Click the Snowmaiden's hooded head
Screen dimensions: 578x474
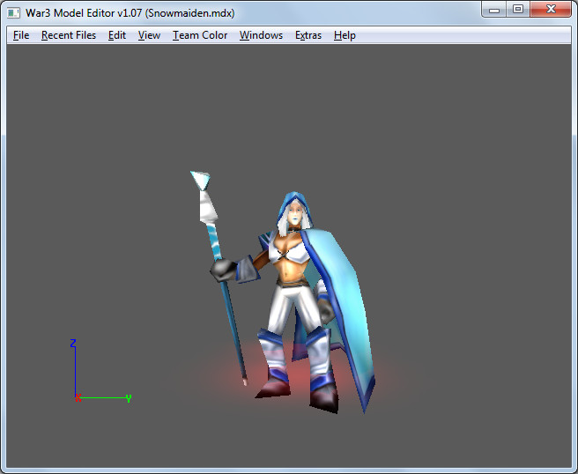[x=294, y=212]
